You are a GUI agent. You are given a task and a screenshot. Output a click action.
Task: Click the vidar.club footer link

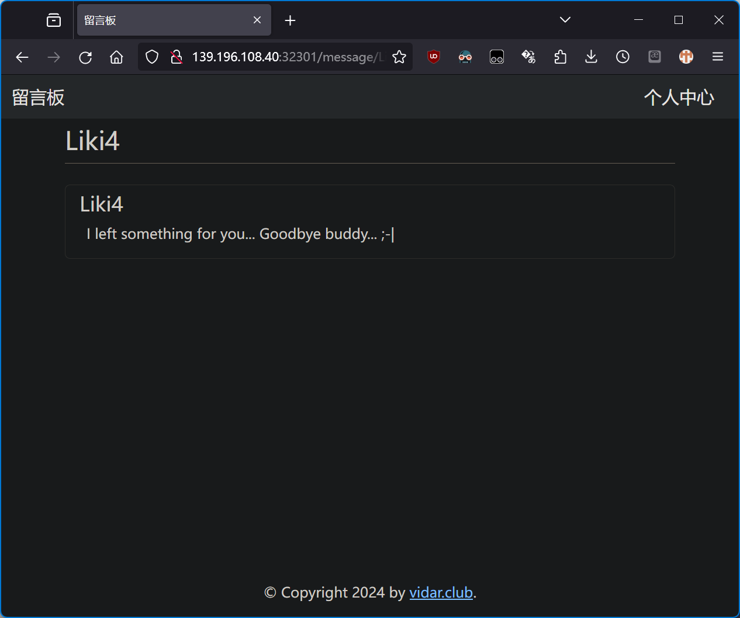(x=441, y=592)
